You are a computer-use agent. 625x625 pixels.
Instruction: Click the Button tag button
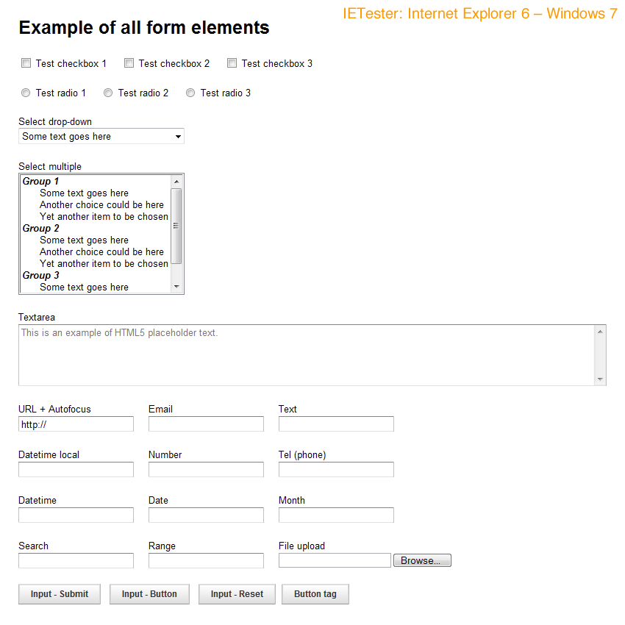(x=315, y=594)
